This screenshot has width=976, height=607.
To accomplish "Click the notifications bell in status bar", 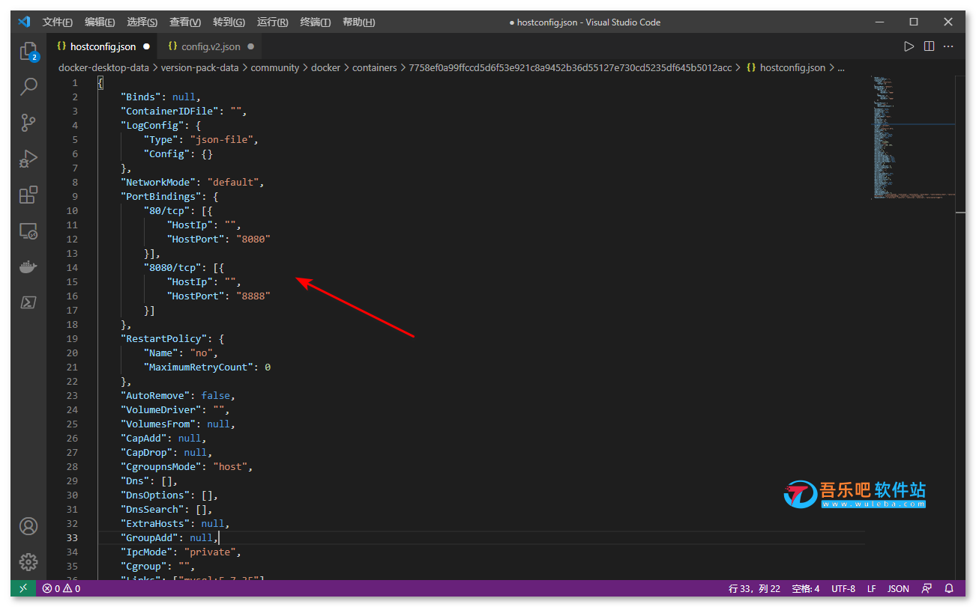I will tap(949, 588).
